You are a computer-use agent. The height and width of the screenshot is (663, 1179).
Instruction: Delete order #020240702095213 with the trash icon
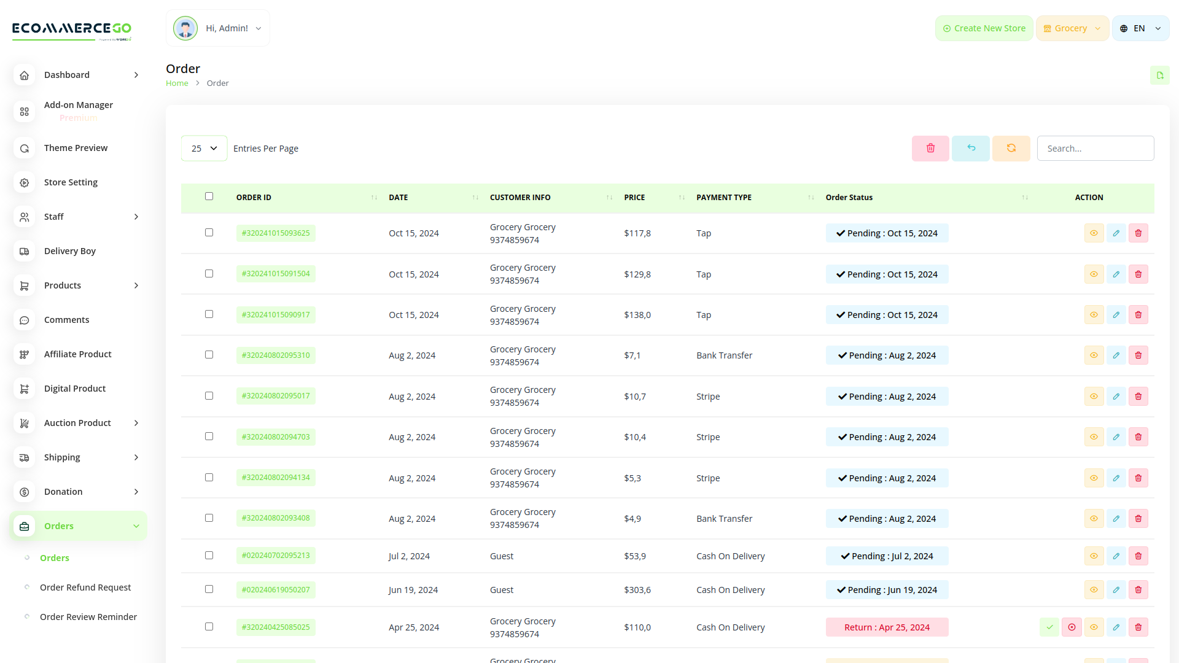(x=1138, y=556)
